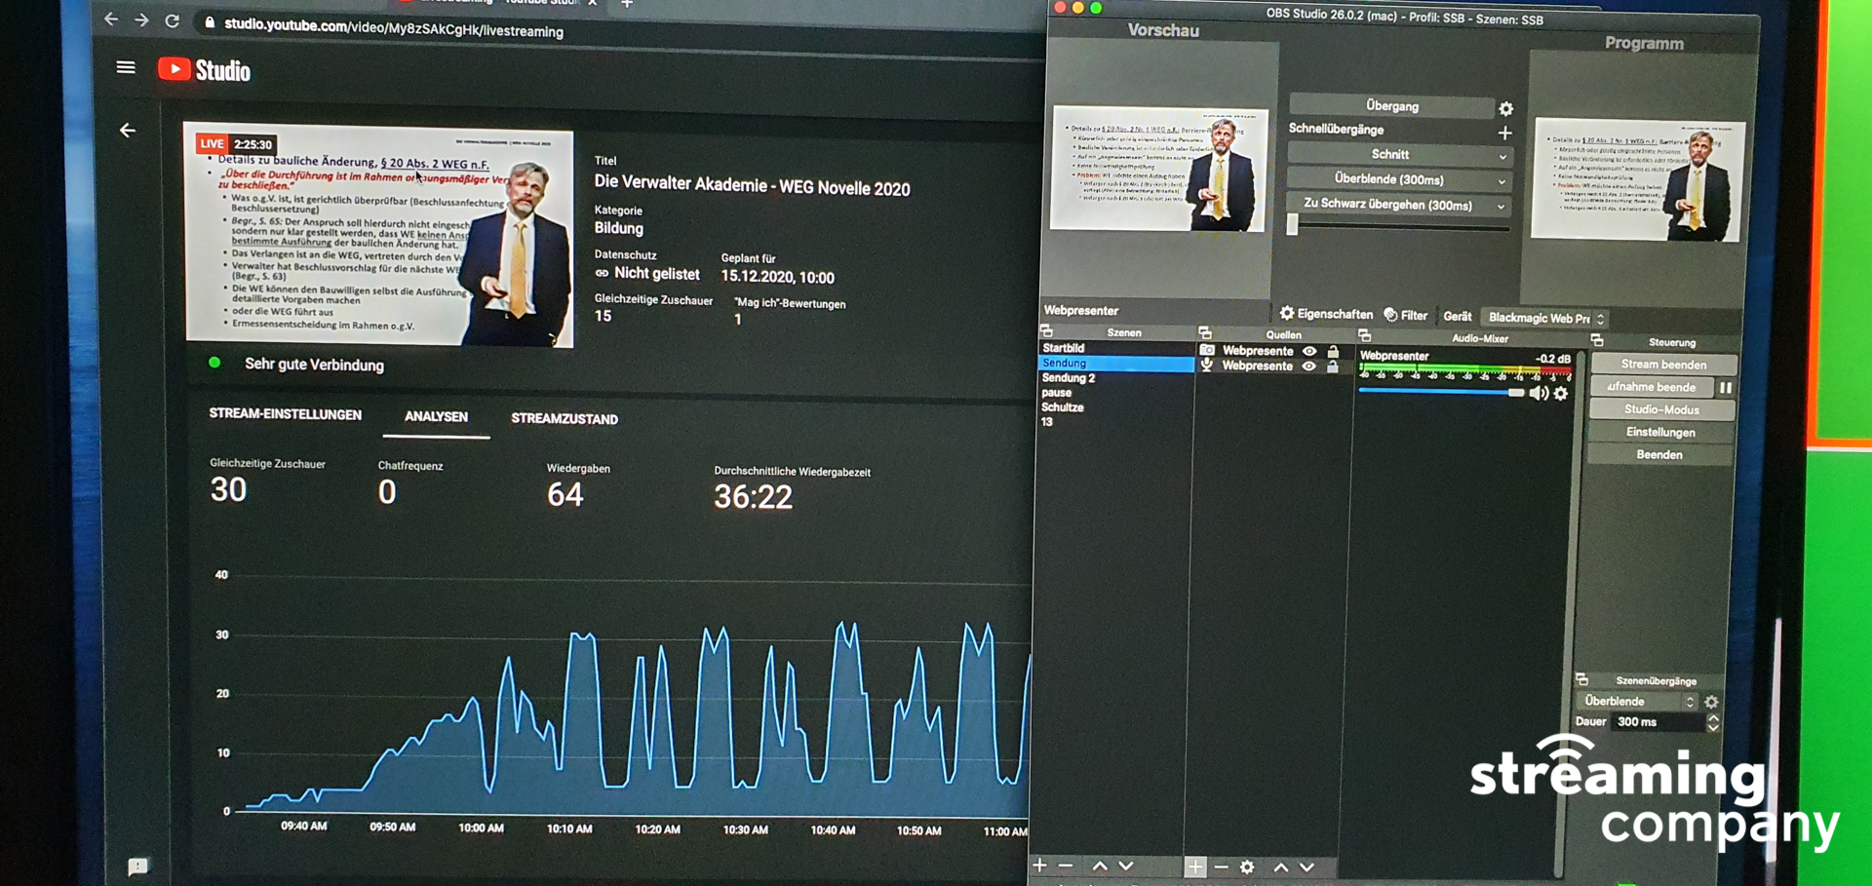Screen dimensions: 1872x886
Task: Toggle visibility of video Webpresenter source
Action: pyautogui.click(x=1309, y=351)
